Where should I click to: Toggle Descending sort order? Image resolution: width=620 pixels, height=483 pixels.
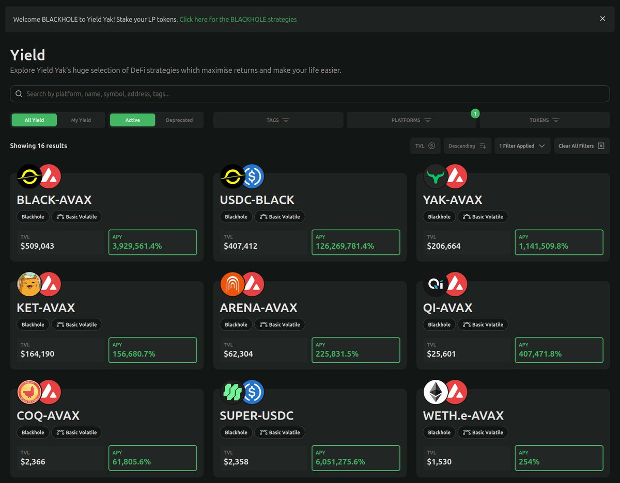[467, 146]
